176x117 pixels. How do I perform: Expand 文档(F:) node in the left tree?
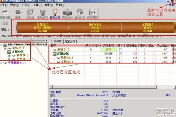(x=9, y=59)
